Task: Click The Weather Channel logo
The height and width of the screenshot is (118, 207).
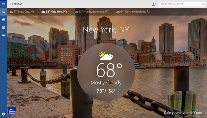Action: coord(12,111)
